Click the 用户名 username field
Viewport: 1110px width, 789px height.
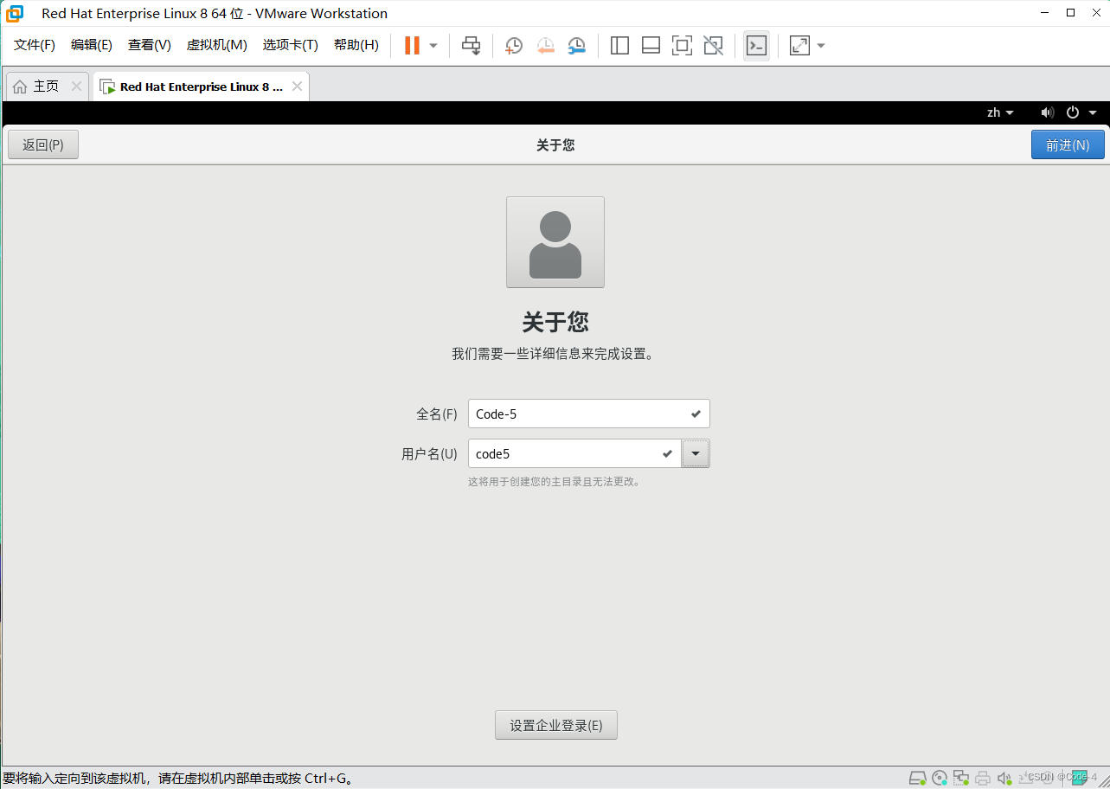[574, 453]
